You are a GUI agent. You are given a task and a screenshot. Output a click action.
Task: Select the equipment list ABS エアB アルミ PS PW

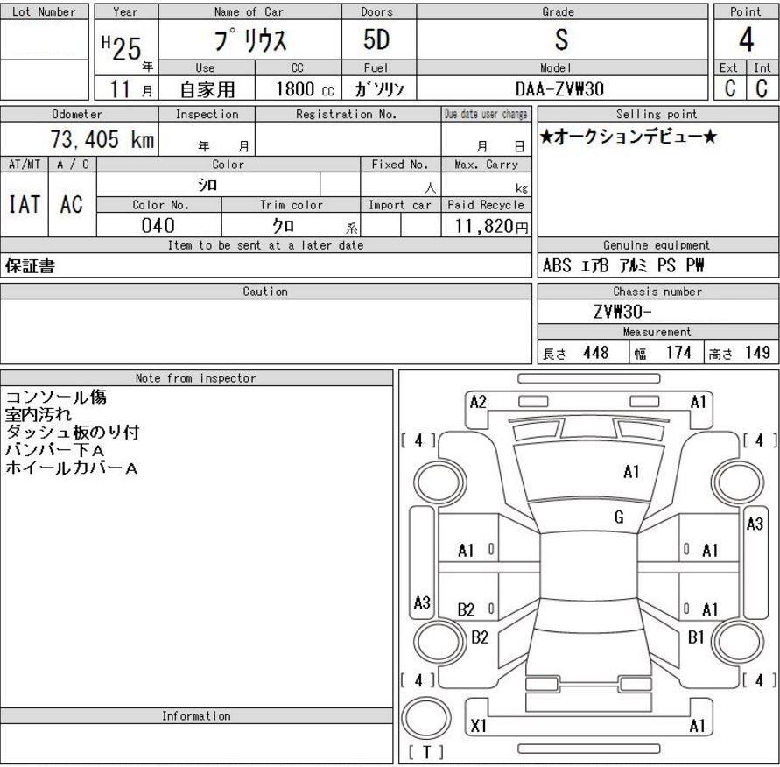622,265
